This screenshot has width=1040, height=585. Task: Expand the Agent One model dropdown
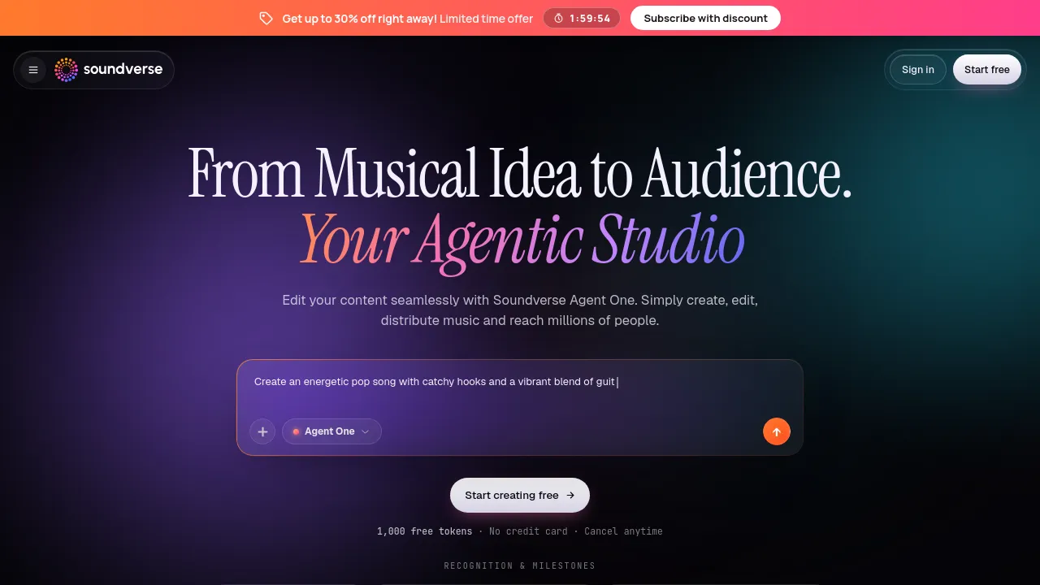coord(331,431)
